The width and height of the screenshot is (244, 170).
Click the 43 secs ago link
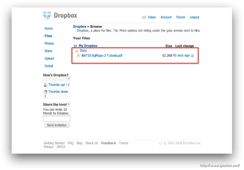click(181, 55)
